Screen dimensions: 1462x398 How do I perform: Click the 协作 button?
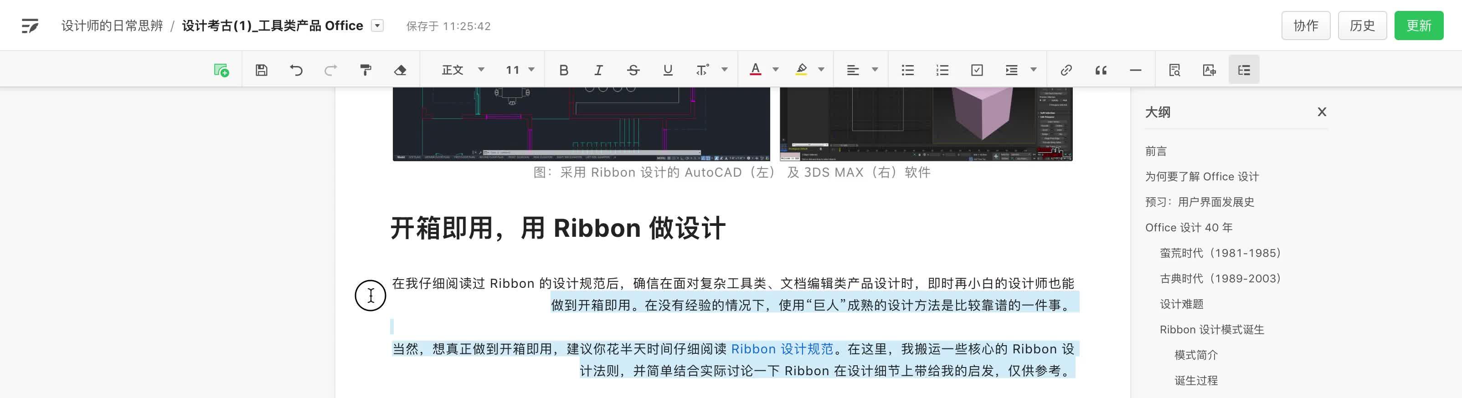click(x=1306, y=26)
